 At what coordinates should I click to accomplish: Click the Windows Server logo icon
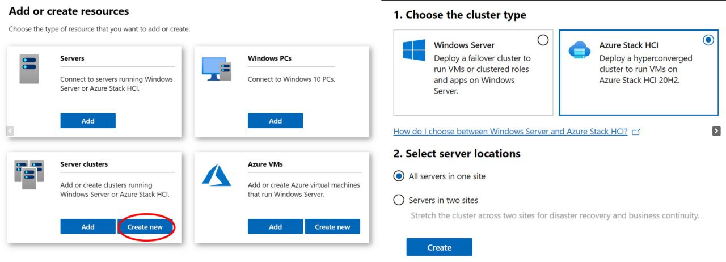[414, 50]
